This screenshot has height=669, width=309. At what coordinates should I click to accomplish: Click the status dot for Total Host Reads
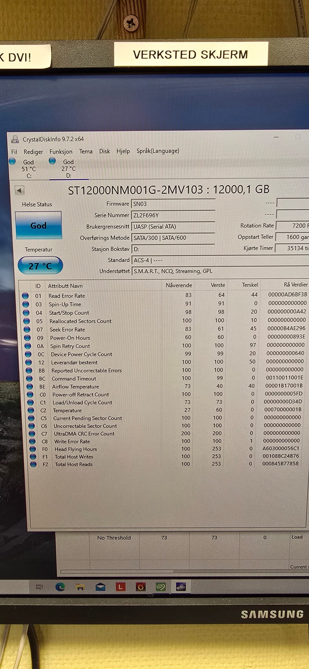[x=33, y=464]
